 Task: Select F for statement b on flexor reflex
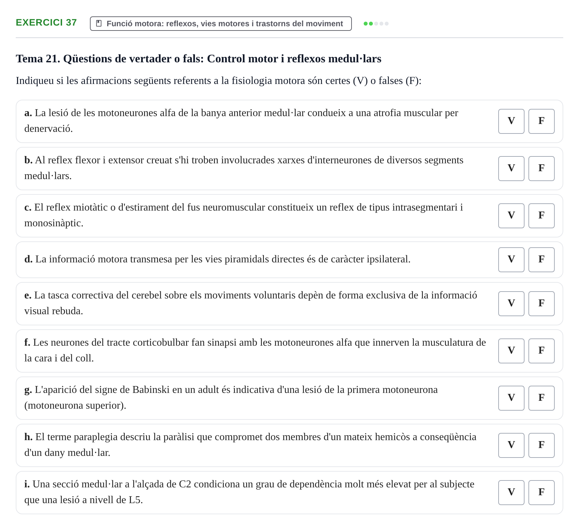click(x=541, y=169)
